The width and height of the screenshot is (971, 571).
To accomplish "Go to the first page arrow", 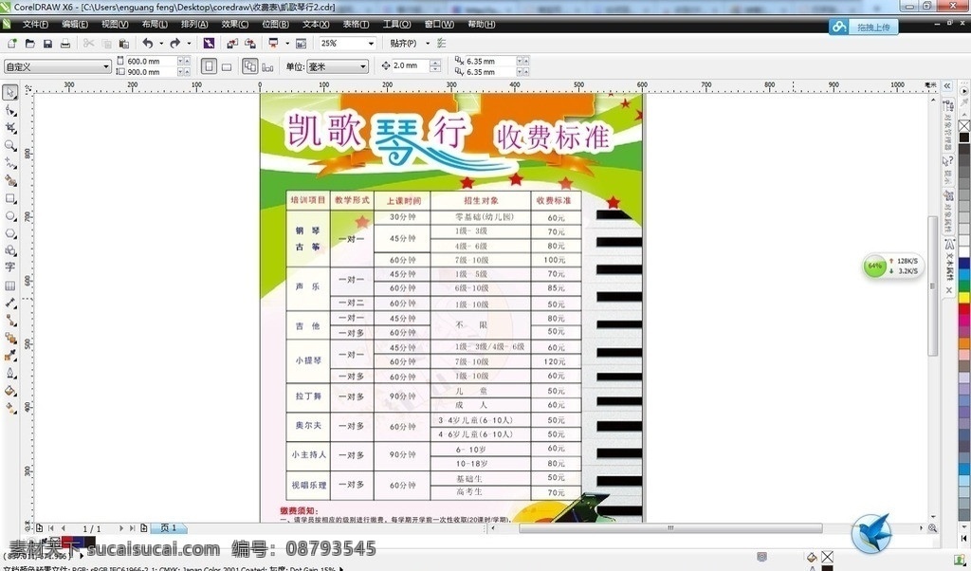I will [x=51, y=528].
